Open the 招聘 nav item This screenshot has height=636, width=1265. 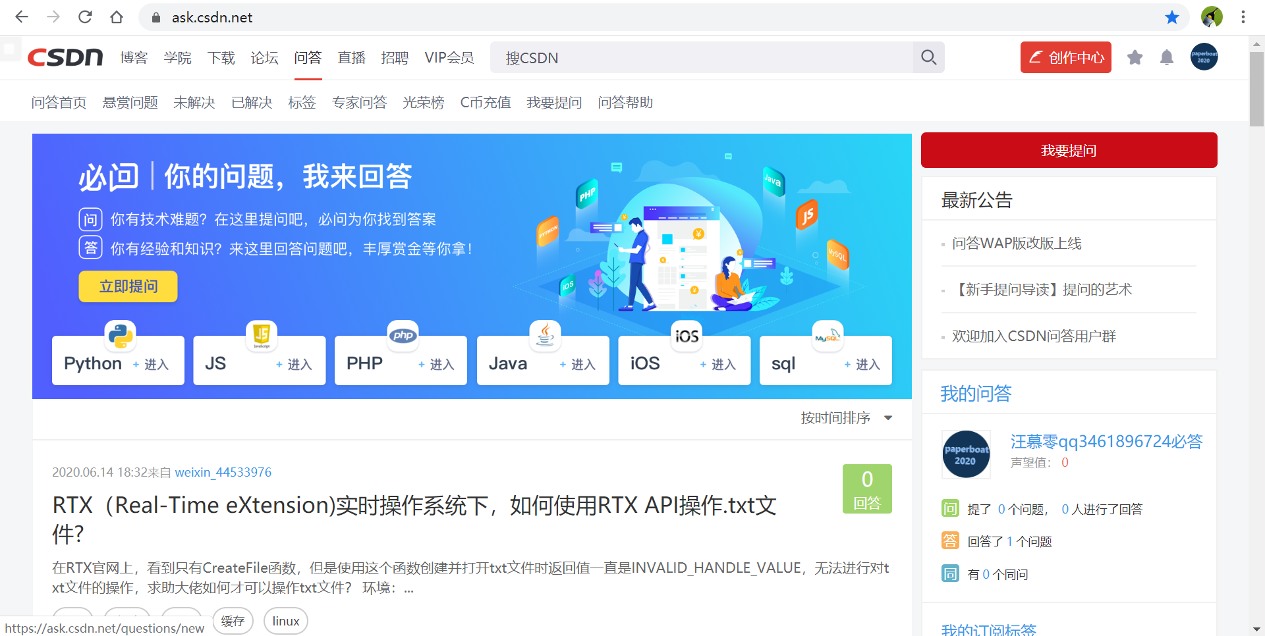(x=395, y=58)
